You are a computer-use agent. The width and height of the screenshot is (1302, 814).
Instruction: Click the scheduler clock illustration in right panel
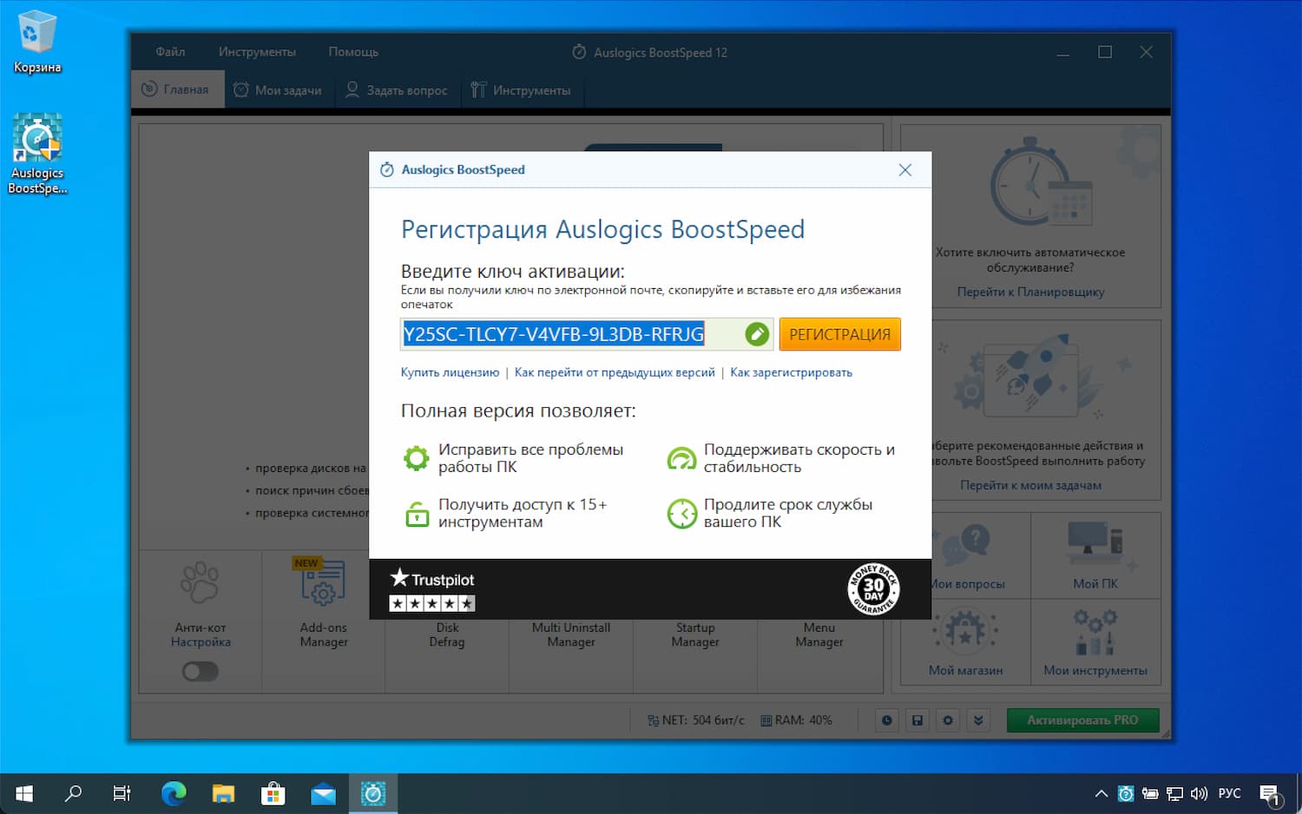click(x=1041, y=182)
